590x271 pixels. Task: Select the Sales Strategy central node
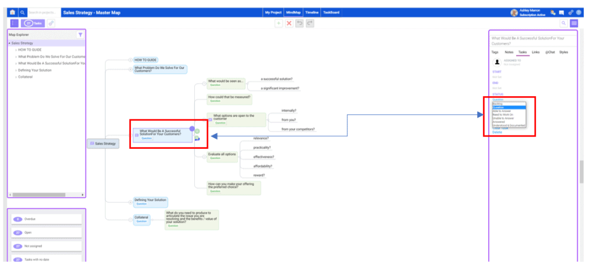[103, 144]
